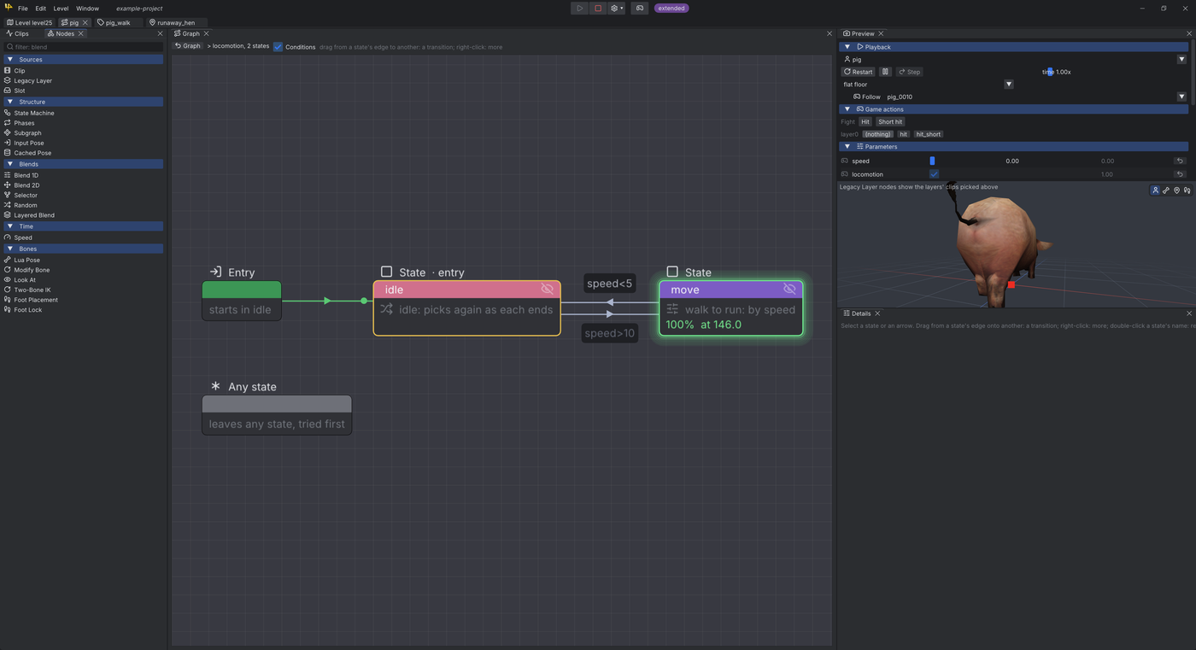
Task: Open the pig character dropdown
Action: point(1181,60)
